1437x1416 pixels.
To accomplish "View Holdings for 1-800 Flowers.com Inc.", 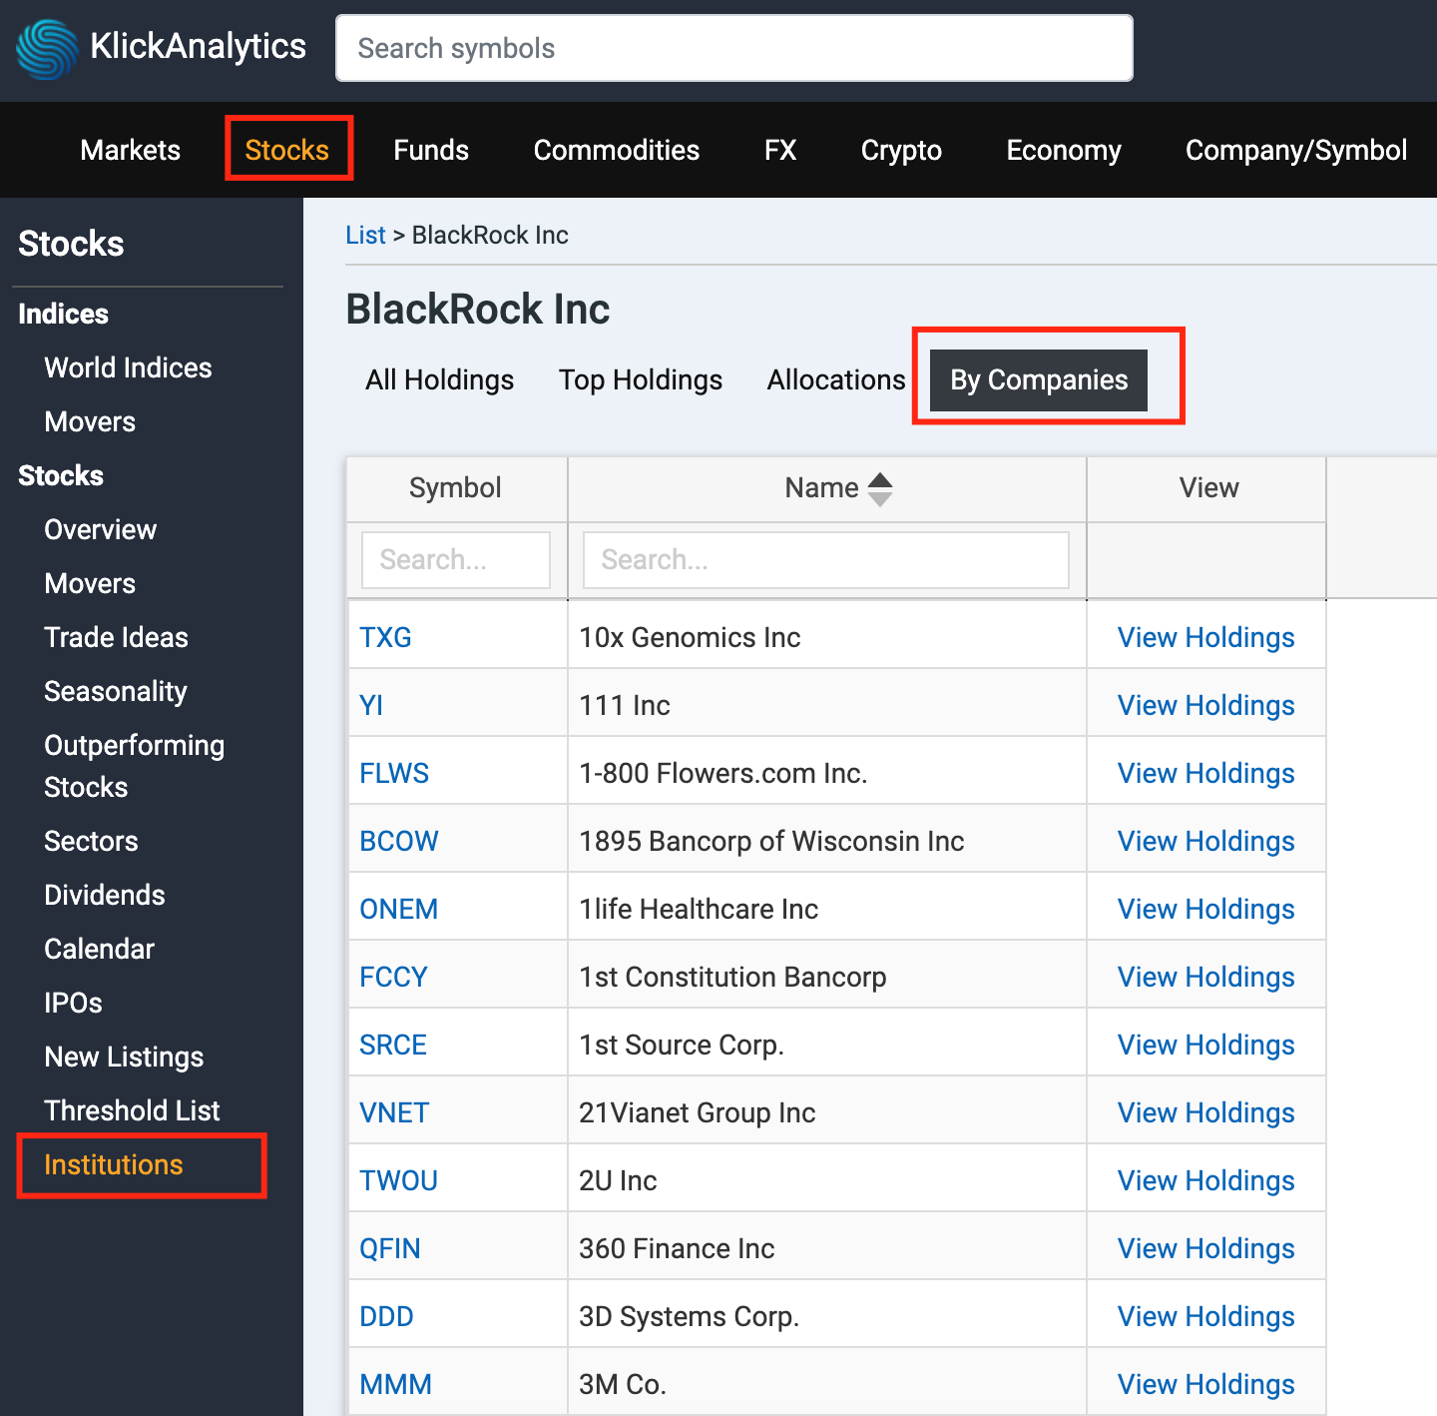I will tap(1205, 773).
